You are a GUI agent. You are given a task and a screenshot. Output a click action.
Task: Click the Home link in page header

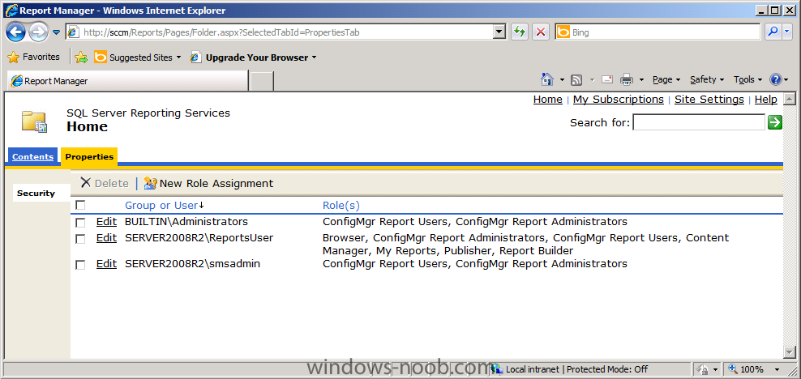pyautogui.click(x=547, y=100)
